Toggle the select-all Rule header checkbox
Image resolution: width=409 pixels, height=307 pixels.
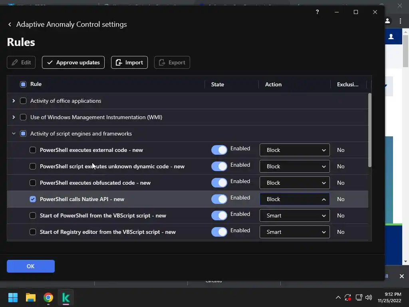(x=23, y=84)
